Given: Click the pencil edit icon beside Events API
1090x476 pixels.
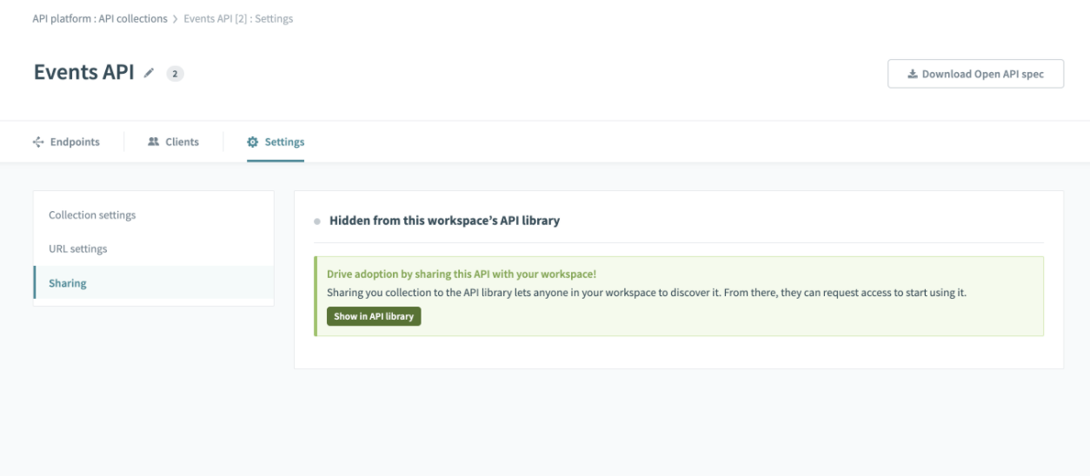Looking at the screenshot, I should click(x=150, y=74).
